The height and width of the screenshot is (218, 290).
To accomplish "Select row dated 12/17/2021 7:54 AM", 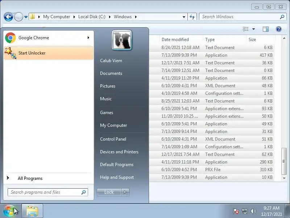I will (x=212, y=154).
